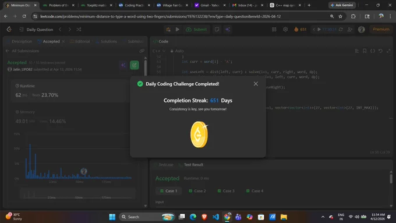Click the taskbar Search box

tap(147, 217)
